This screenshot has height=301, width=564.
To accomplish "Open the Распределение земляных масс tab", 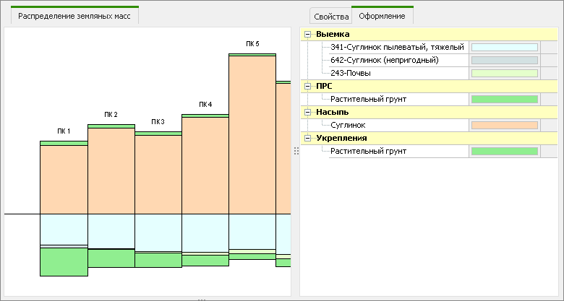I will 74,16.
